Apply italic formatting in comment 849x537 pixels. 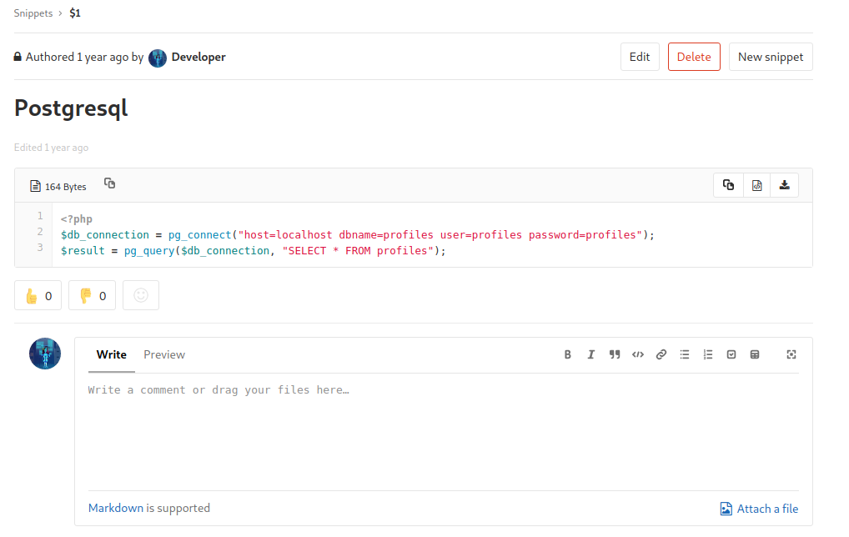(x=591, y=354)
